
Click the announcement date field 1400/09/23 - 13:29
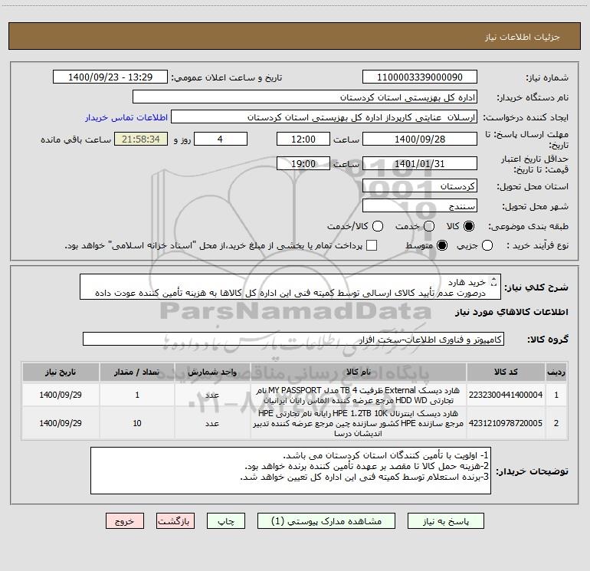110,77
